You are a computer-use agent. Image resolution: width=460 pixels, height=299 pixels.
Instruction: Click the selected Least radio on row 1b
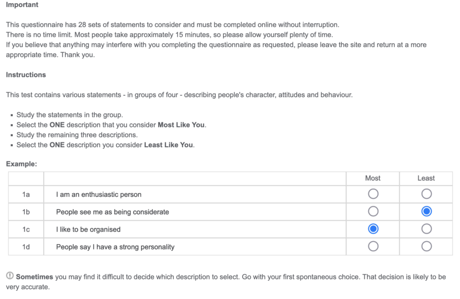[426, 211]
